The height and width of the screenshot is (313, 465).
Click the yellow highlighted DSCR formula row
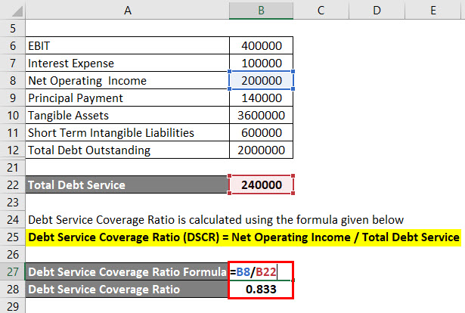tap(243, 237)
